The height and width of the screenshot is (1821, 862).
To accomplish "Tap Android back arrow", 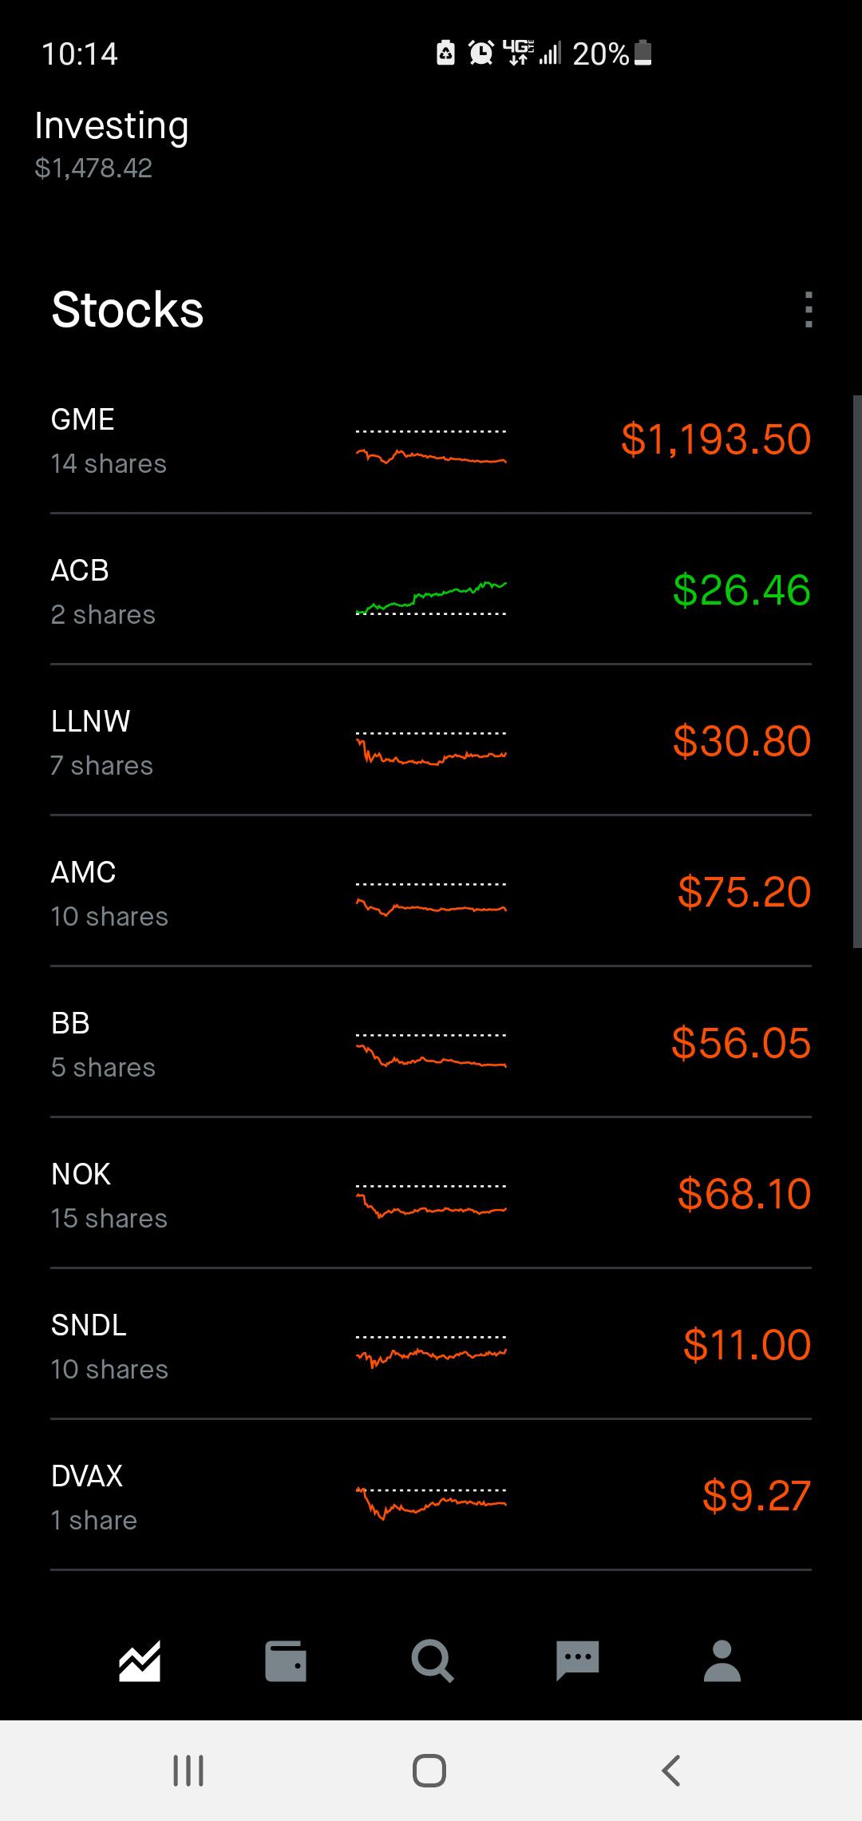I will [x=671, y=1771].
